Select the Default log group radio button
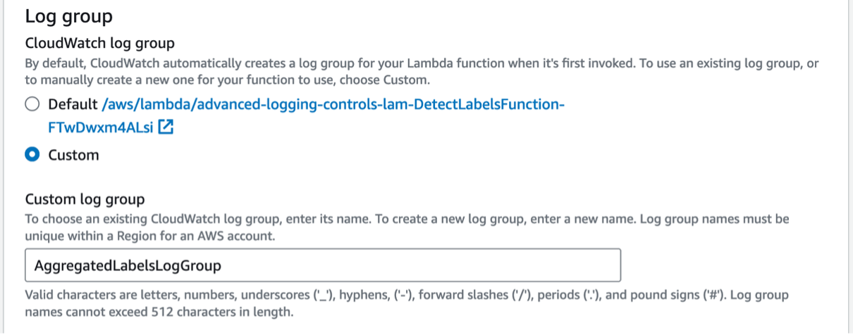 coord(32,105)
